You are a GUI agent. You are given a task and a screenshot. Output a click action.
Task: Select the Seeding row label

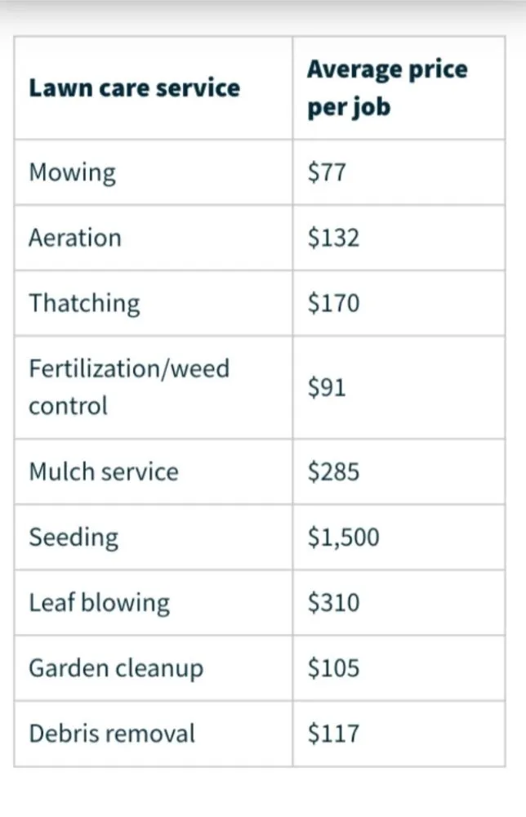pos(74,537)
